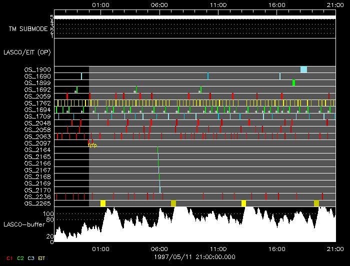Select the OS_2170 row label
This screenshot has width=350, height=266.
(37, 190)
